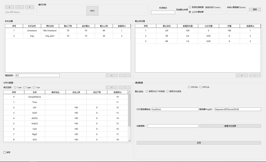This screenshot has height=162, width=266.
Task: Focus the OPC server address field localhost
Action: [175, 109]
